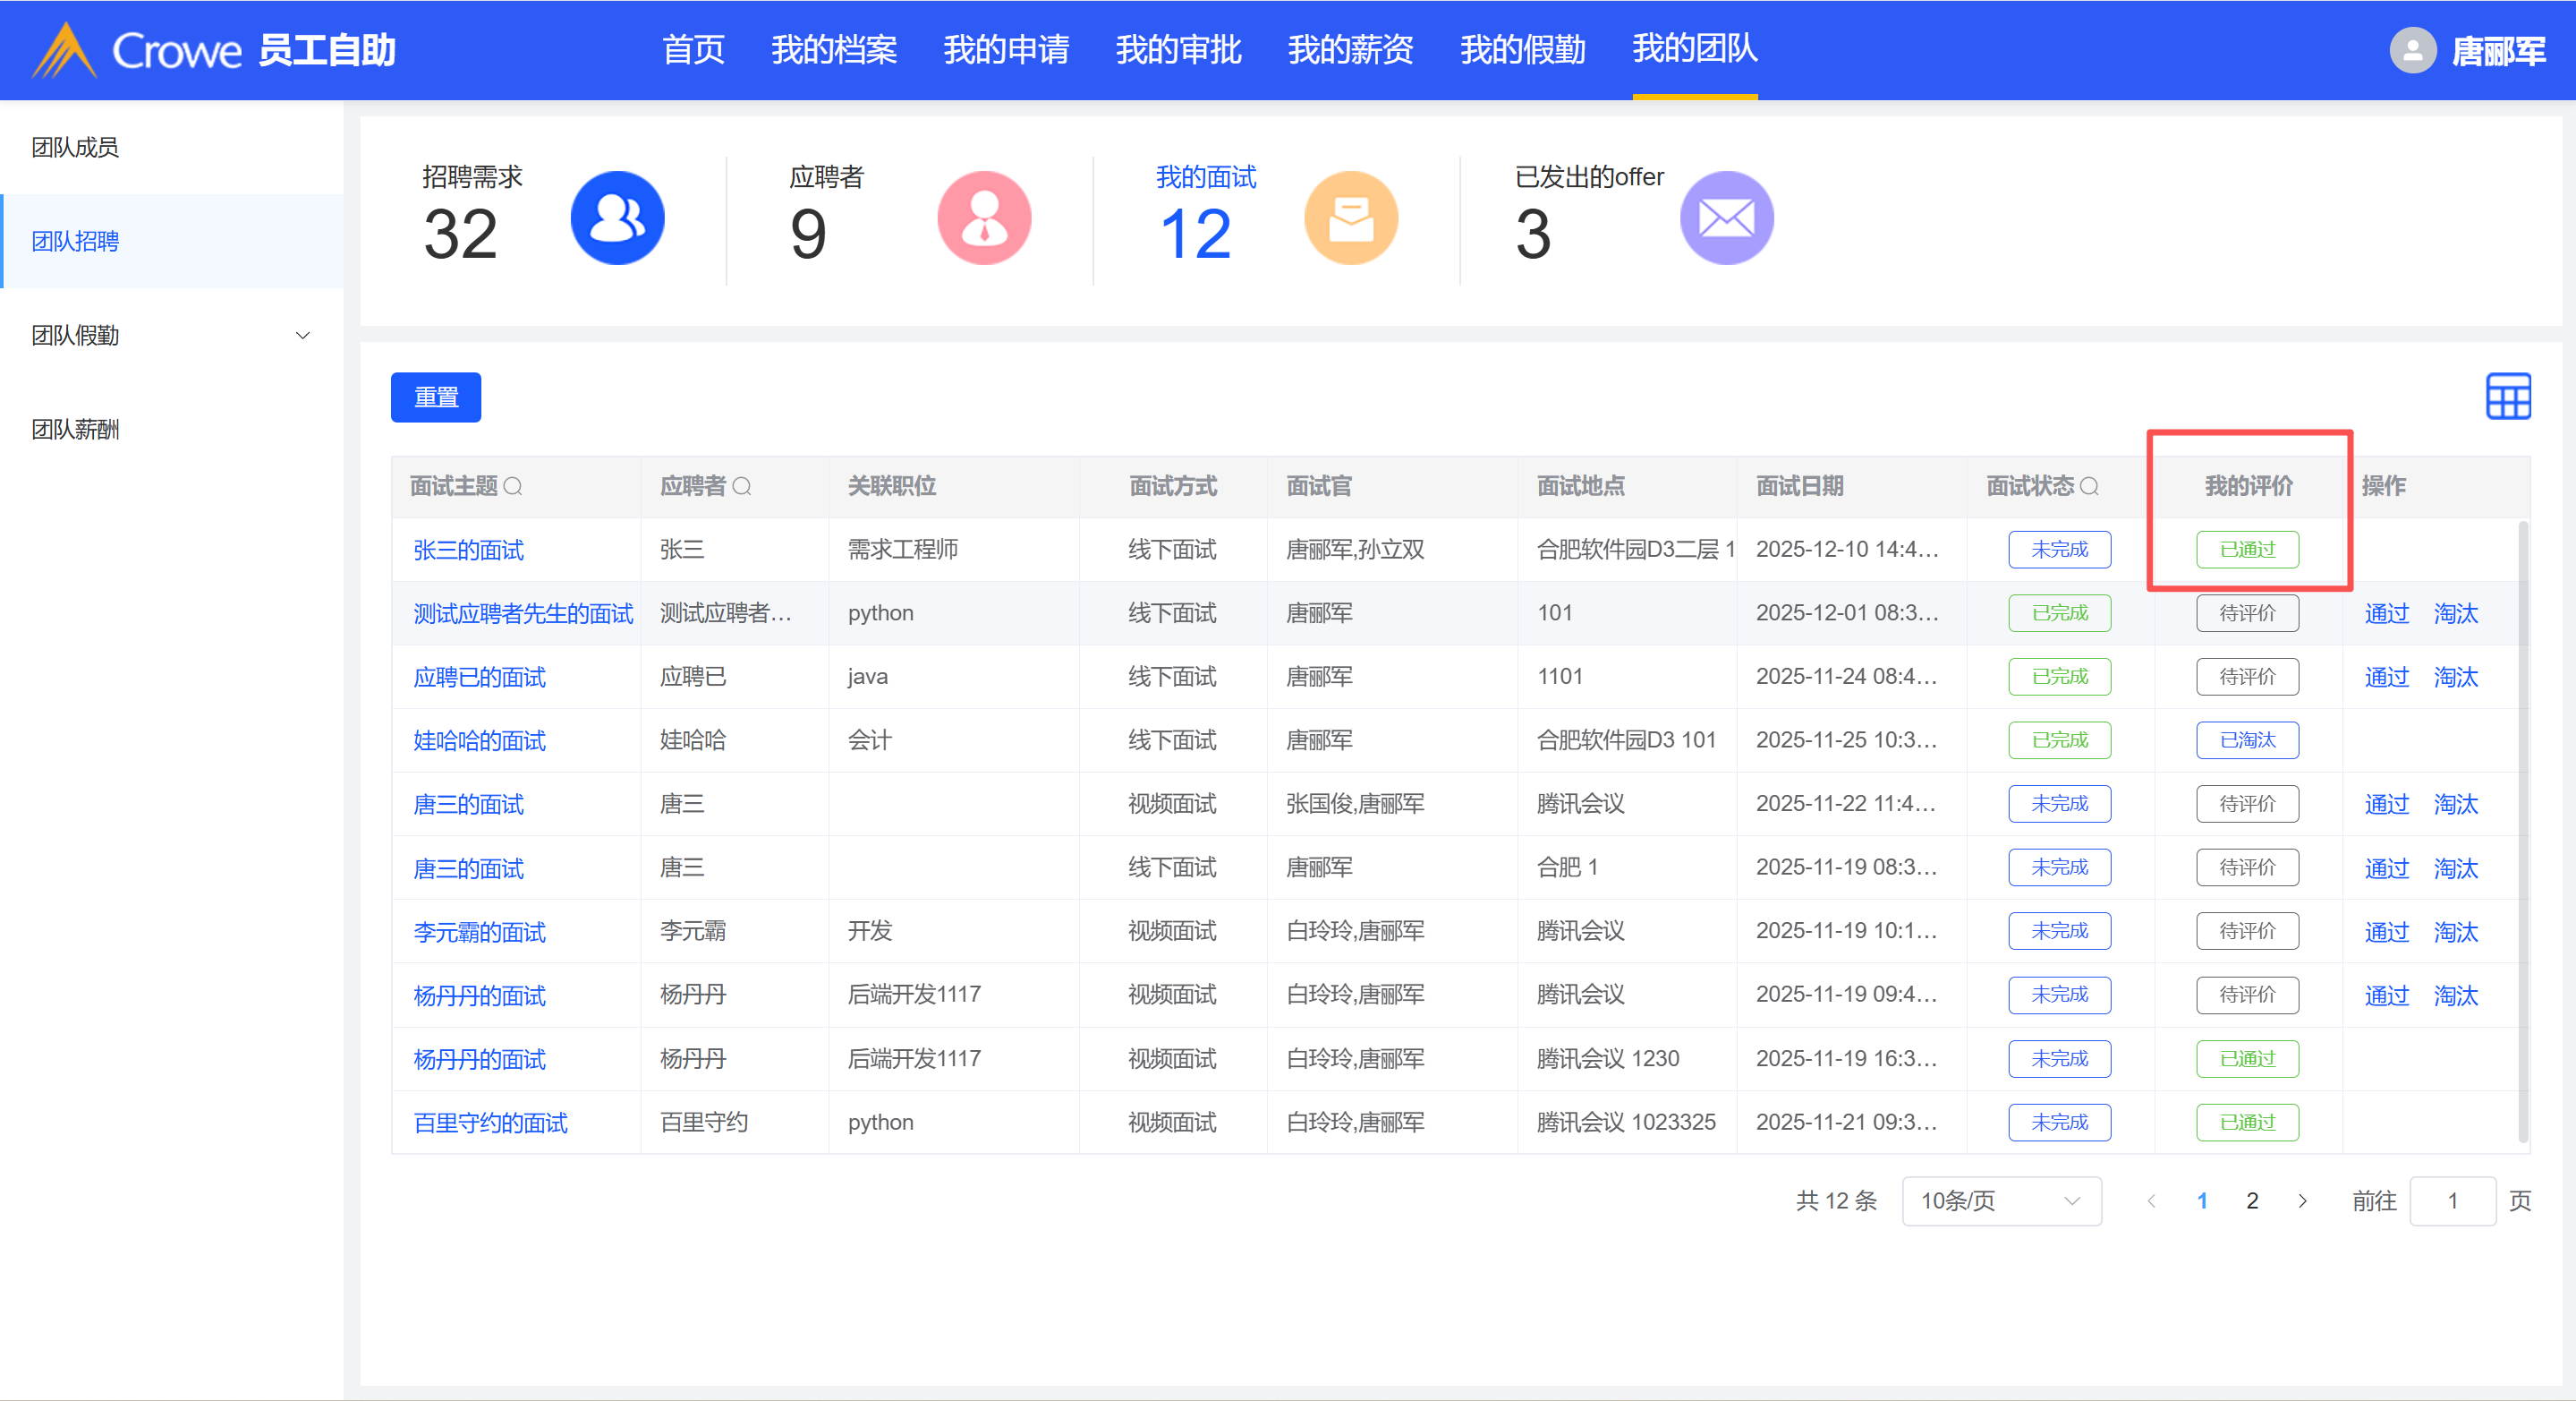The image size is (2576, 1401).
Task: Open the 李元霸的面试 interview link
Action: [x=479, y=932]
